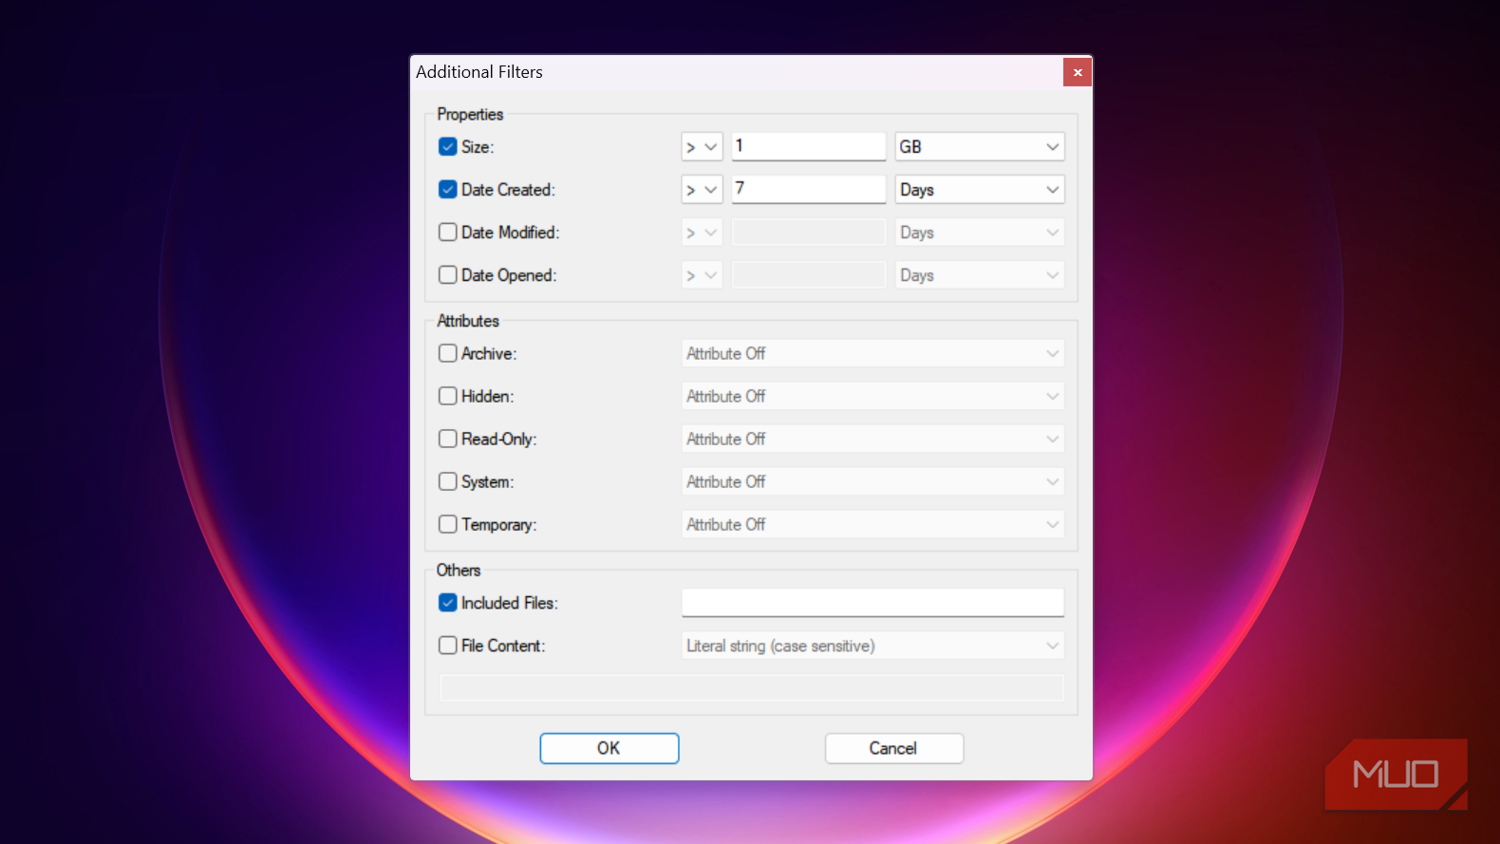Click the Date Opened value field
This screenshot has width=1500, height=844.
[x=809, y=275]
